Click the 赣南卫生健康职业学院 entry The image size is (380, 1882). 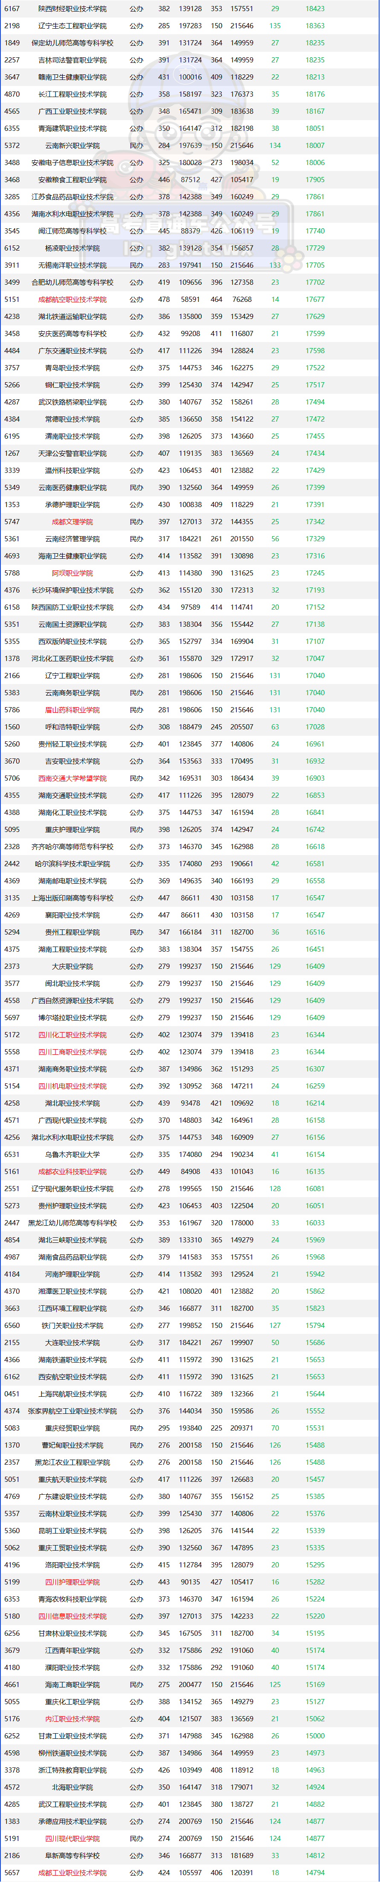coord(72,77)
